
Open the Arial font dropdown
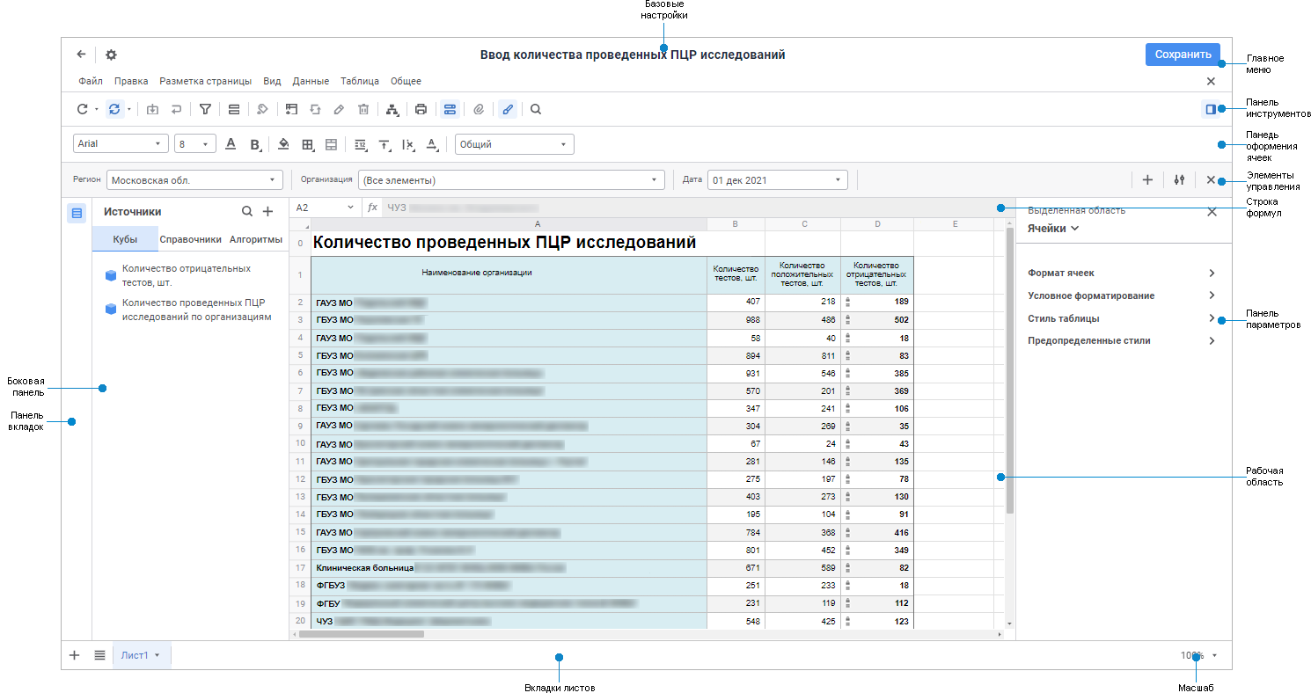click(x=120, y=144)
